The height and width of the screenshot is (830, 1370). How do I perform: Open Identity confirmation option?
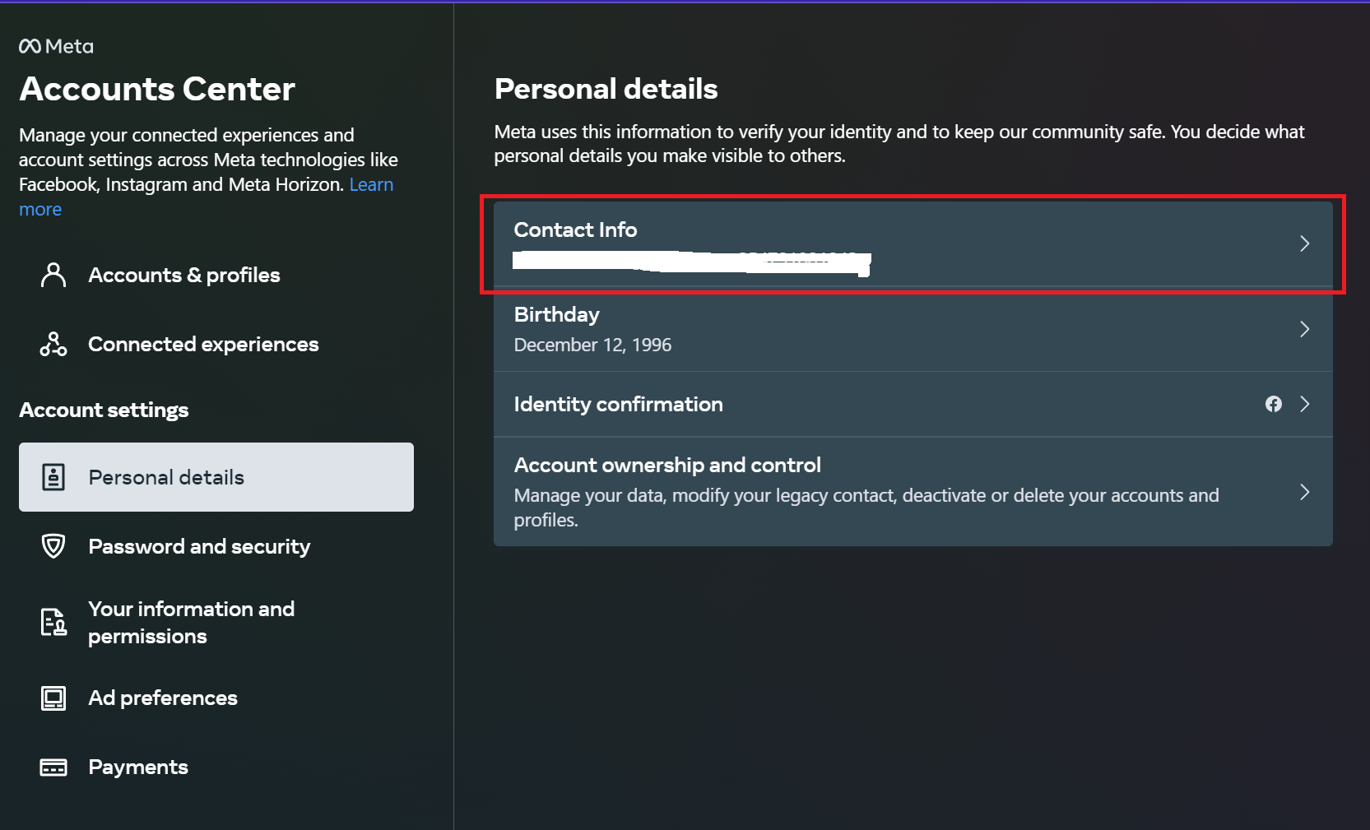913,404
